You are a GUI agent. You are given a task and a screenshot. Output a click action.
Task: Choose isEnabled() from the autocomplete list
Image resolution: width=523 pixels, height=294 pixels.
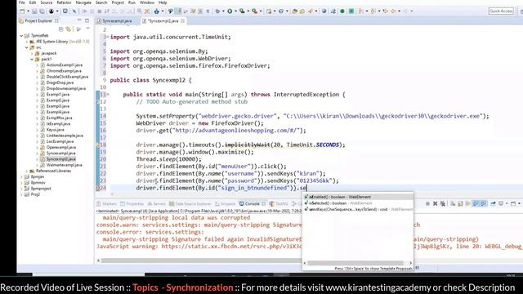point(358,197)
